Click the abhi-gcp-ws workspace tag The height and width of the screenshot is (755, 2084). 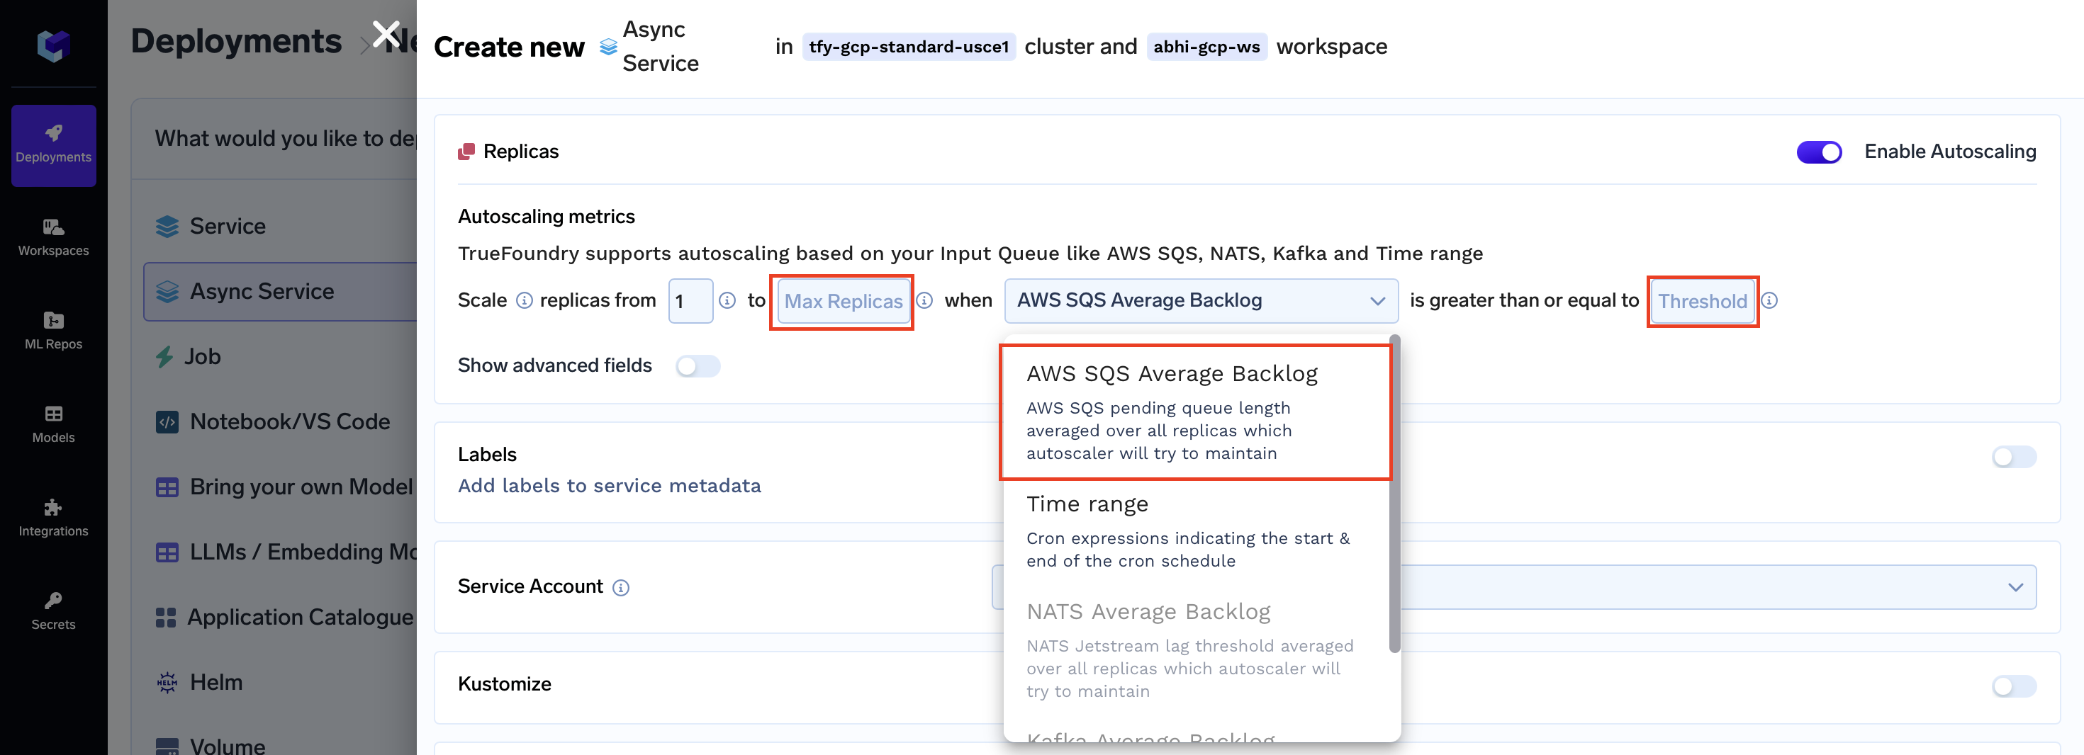pyautogui.click(x=1206, y=47)
